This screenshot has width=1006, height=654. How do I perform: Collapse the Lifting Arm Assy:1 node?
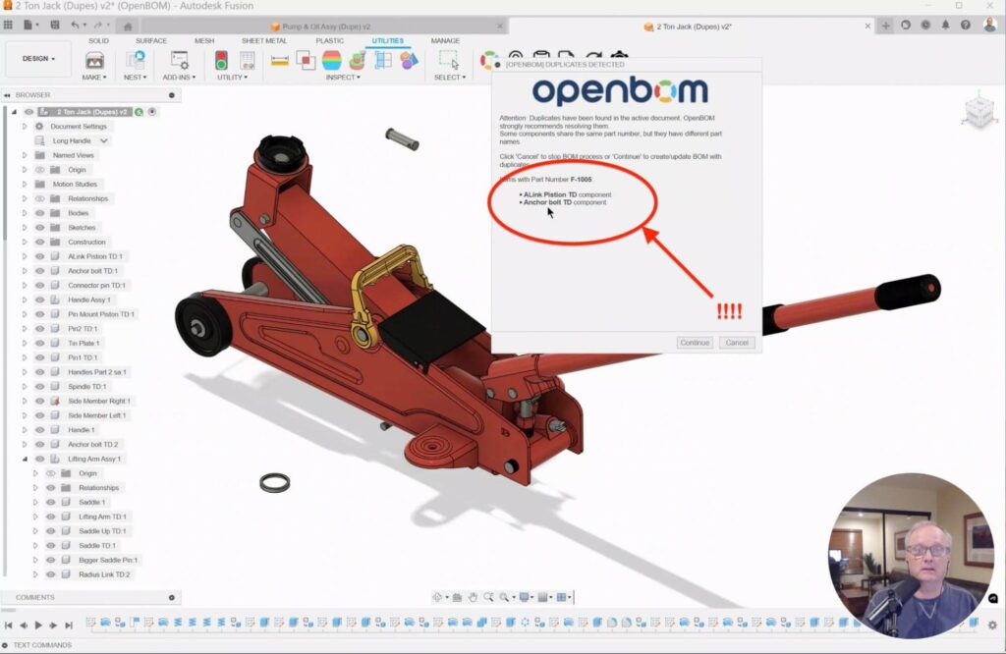pos(25,460)
